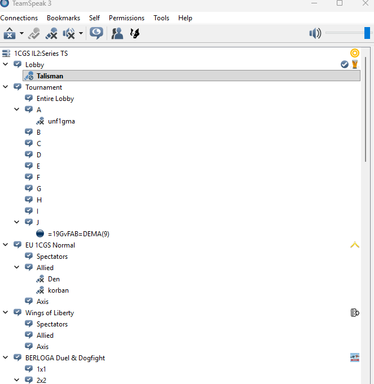Select the 1CGS IL2:Series TS server row
Screen dimensions: 374x384
pos(181,54)
